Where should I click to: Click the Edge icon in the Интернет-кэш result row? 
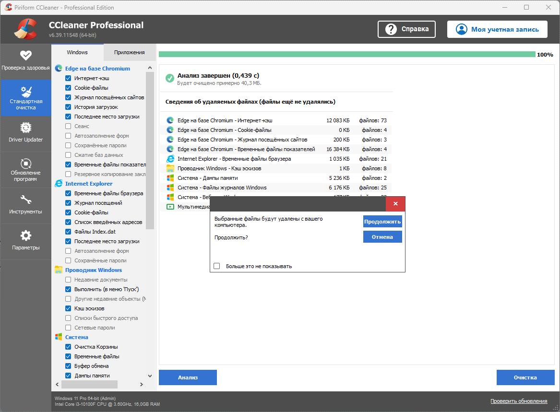point(170,120)
